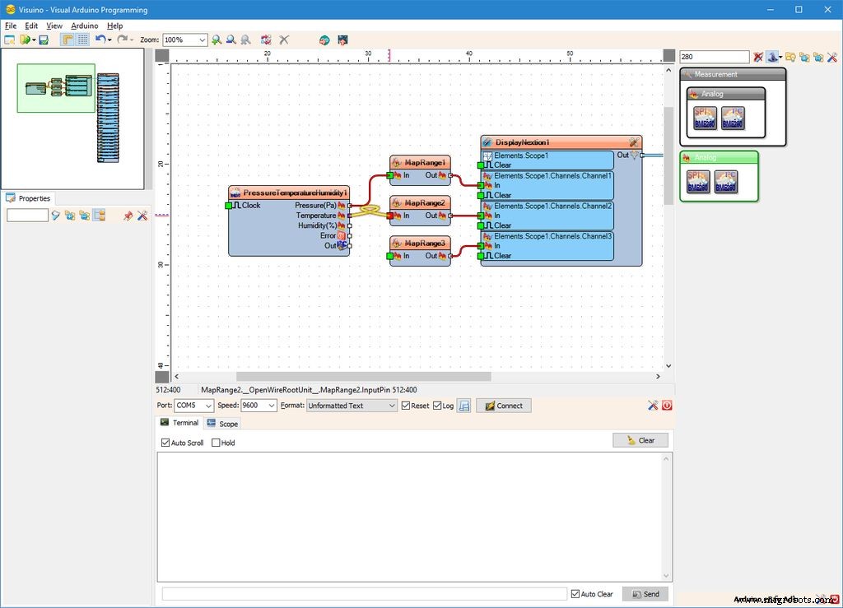Click the Send button
Image resolution: width=843 pixels, height=608 pixels.
click(645, 593)
